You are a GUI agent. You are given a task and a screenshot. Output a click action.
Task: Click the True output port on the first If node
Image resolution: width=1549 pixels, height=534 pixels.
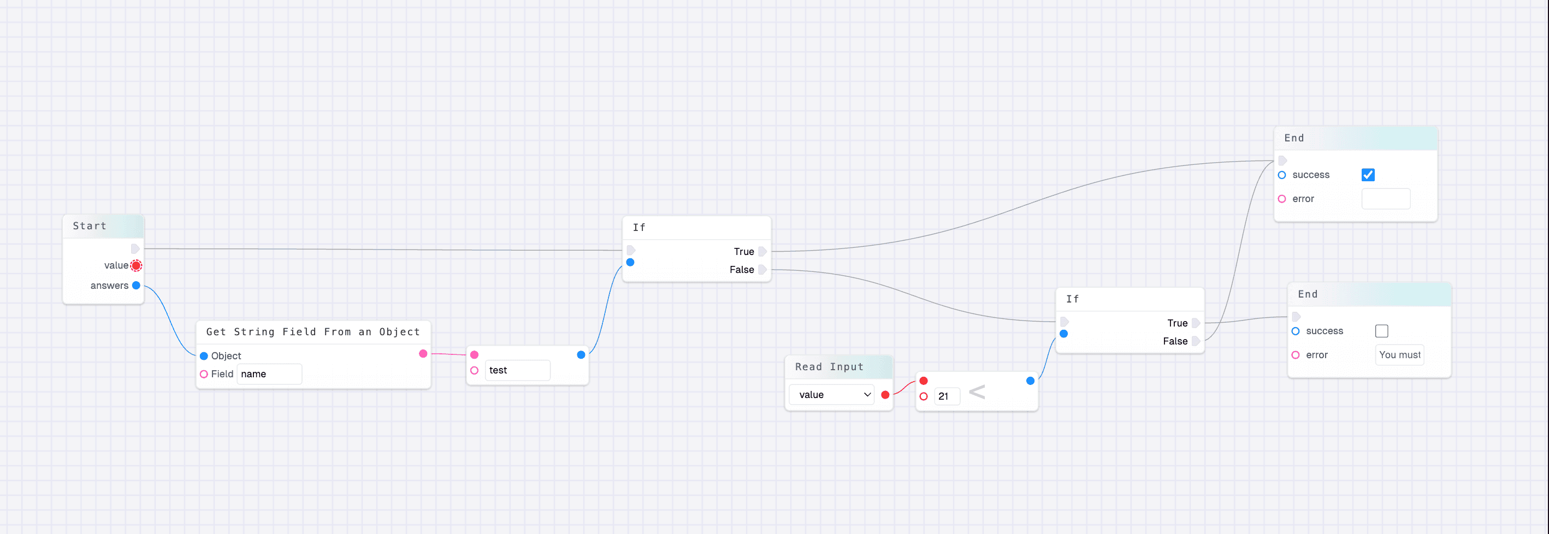[x=762, y=251]
